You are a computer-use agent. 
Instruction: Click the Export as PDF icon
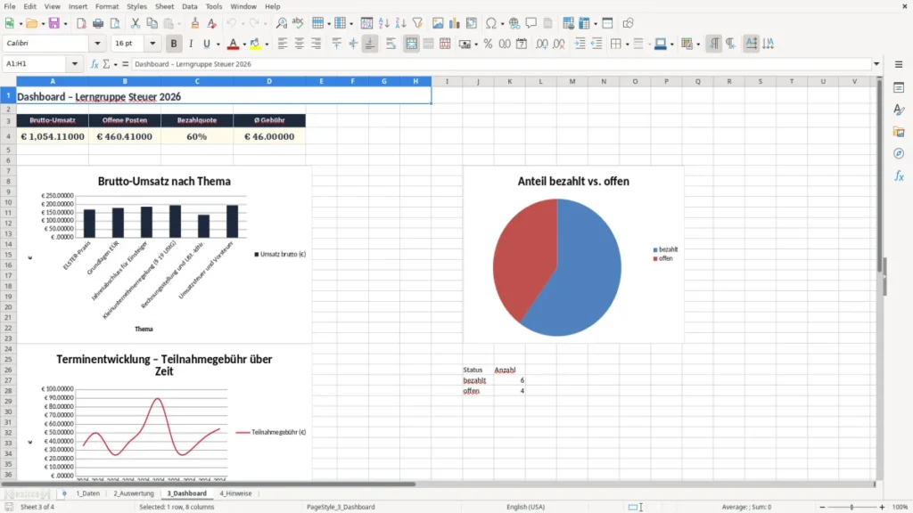pyautogui.click(x=81, y=23)
